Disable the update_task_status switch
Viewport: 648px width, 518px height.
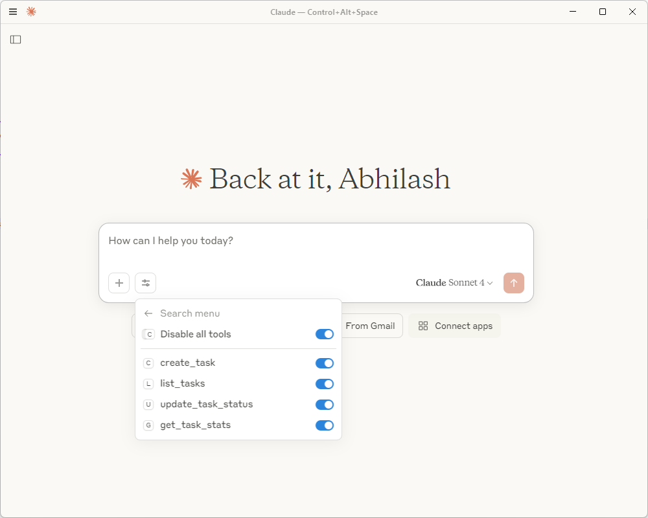325,405
